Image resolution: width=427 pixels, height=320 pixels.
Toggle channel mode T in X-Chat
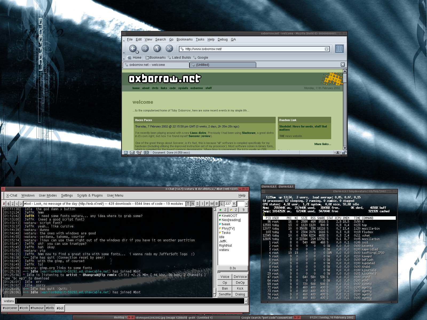point(188,204)
